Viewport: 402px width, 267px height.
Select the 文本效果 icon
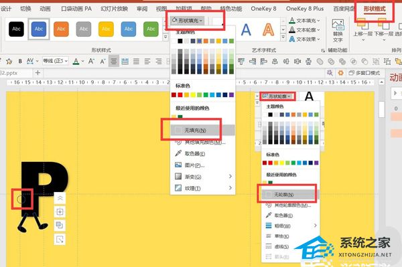click(292, 39)
